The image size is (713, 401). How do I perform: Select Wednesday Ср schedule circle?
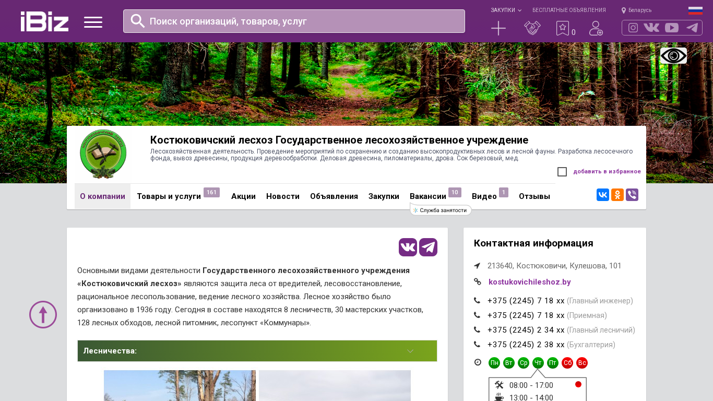click(x=524, y=363)
